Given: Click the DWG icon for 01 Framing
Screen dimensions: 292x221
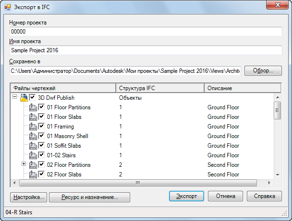Looking at the screenshot, I should 33,127.
